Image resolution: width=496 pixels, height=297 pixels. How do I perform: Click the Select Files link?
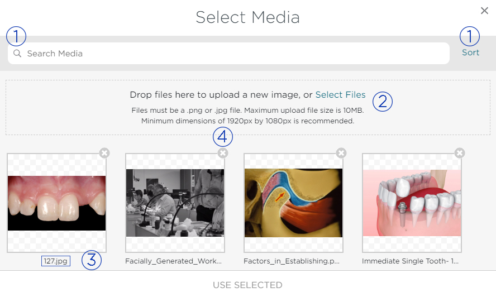(340, 94)
